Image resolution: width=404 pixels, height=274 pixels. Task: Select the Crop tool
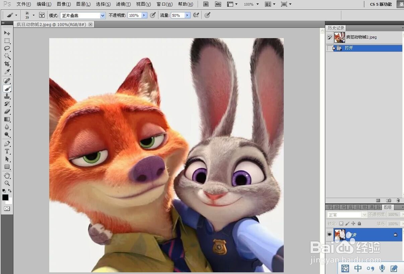coord(7,64)
